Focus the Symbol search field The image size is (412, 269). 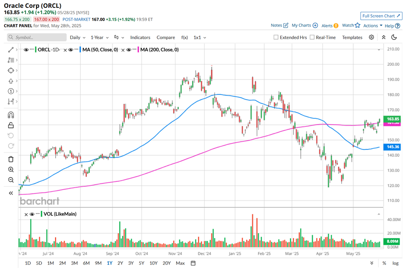37,37
